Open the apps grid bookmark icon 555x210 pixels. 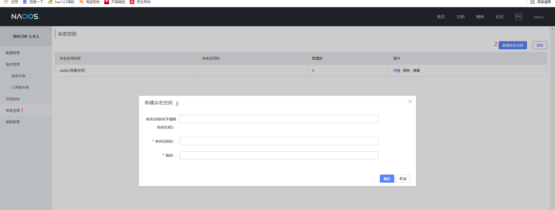[x=6, y=2]
